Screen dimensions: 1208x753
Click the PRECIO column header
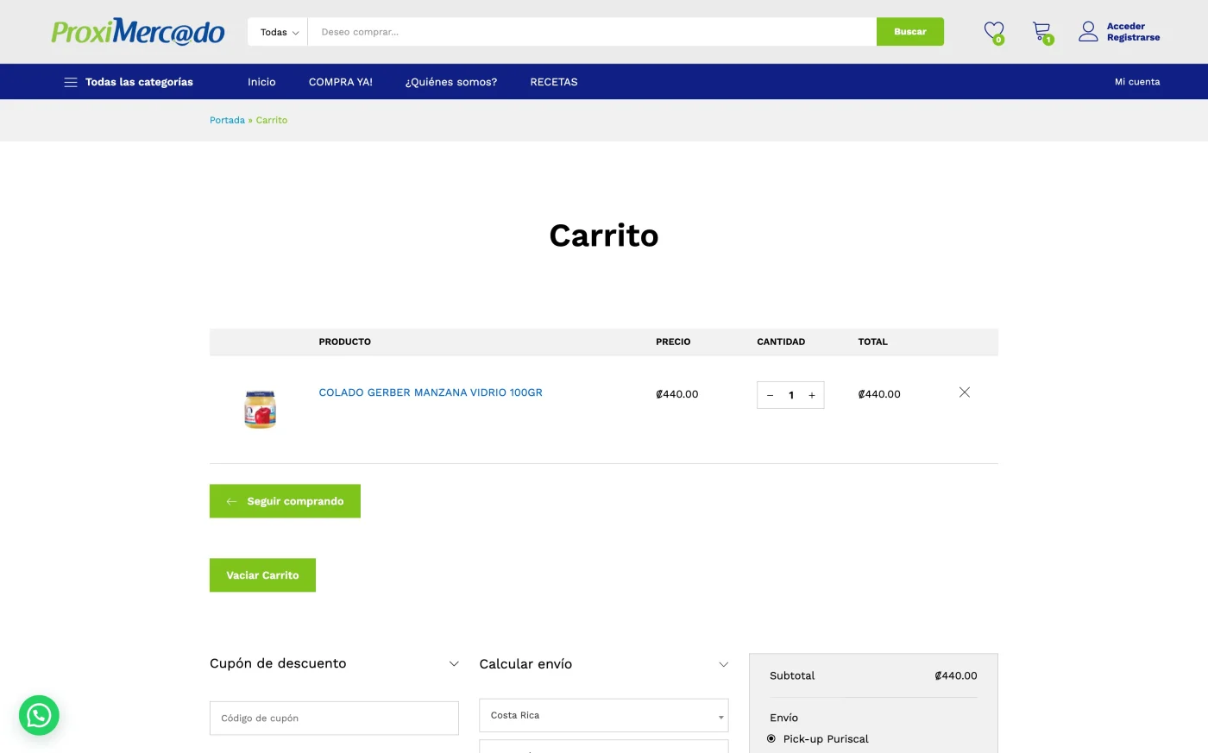click(x=673, y=342)
